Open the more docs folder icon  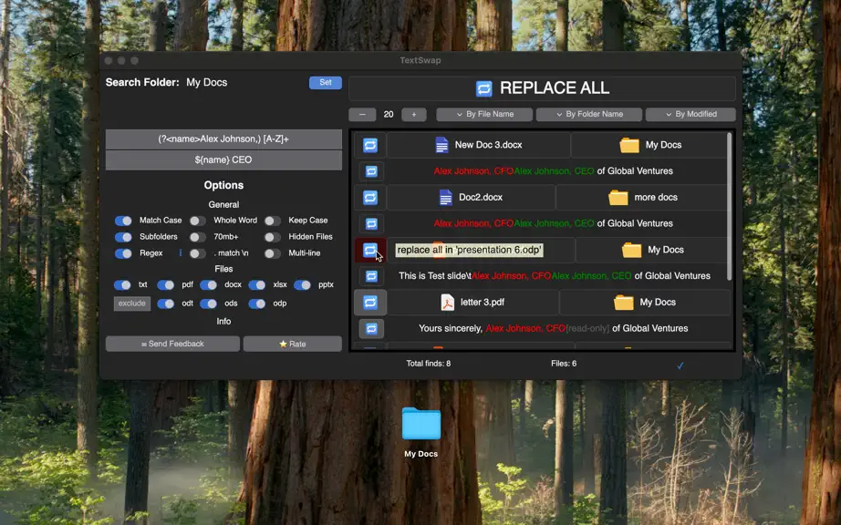tap(618, 198)
